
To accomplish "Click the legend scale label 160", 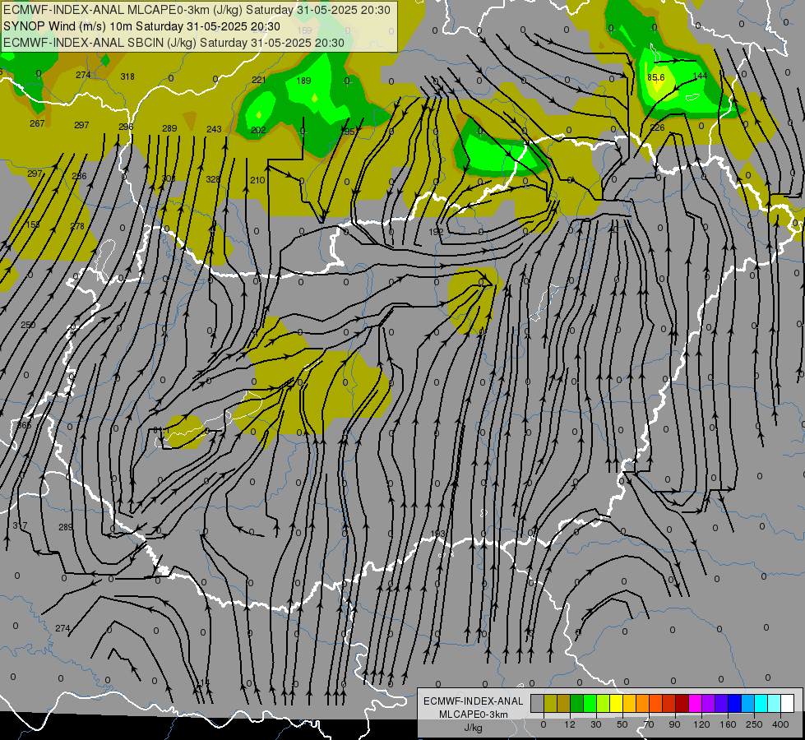I will click(x=728, y=724).
